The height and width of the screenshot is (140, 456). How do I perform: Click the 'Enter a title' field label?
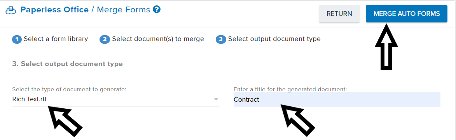point(290,89)
